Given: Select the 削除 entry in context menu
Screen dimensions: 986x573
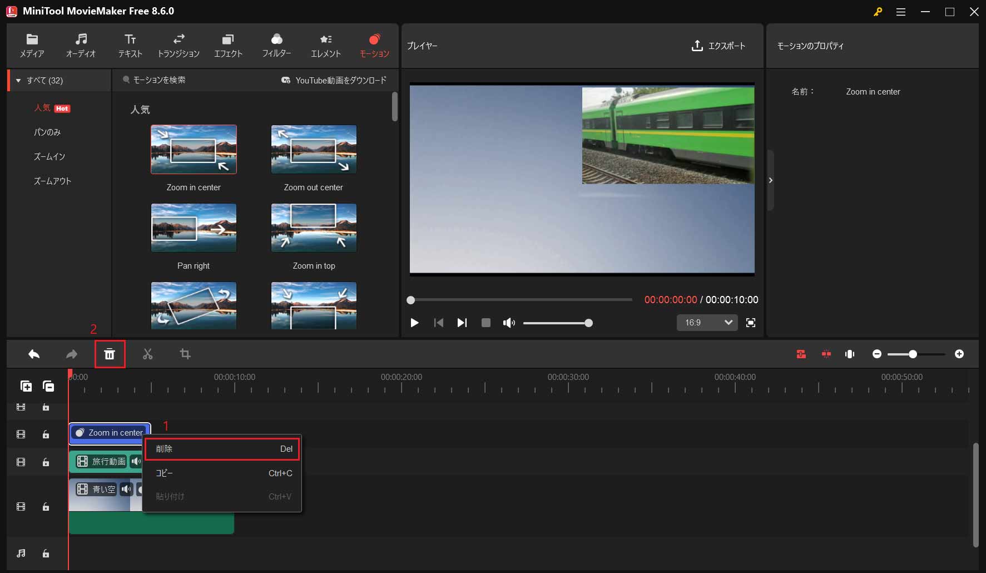Looking at the screenshot, I should click(222, 449).
